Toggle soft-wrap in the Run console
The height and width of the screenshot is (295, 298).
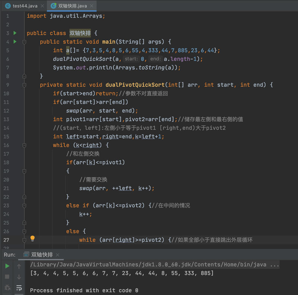(x=19, y=288)
